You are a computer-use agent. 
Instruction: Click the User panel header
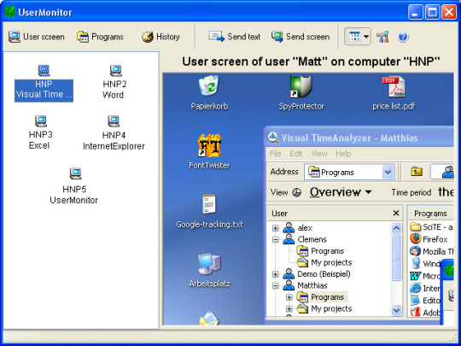pyautogui.click(x=335, y=214)
